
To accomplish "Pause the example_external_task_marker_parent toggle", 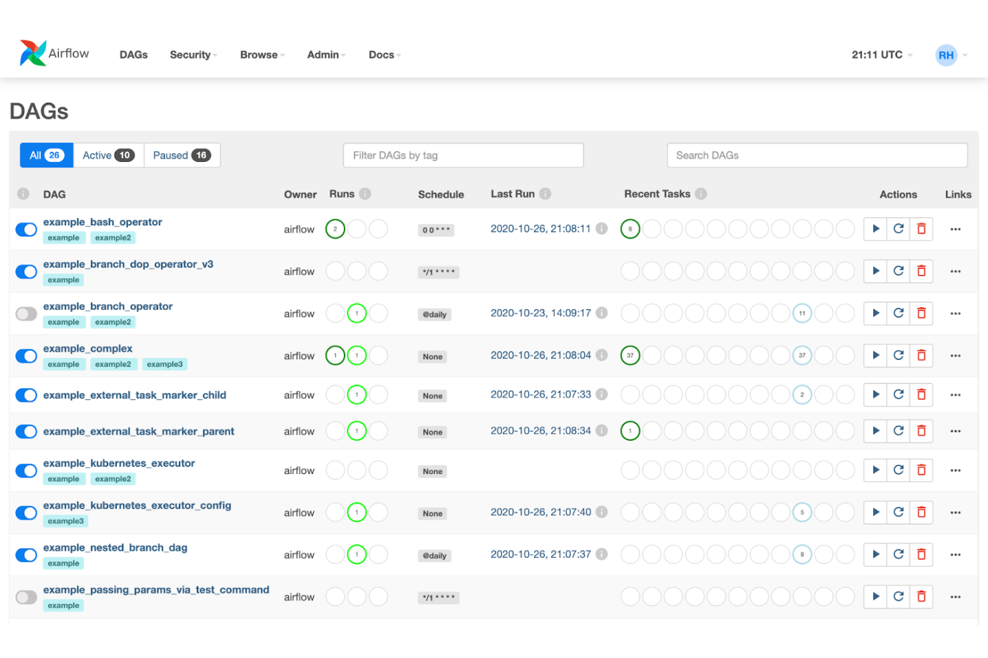I will tap(26, 431).
